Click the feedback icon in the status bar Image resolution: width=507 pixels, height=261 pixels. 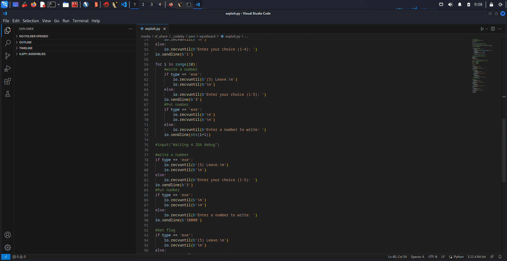coord(492,257)
